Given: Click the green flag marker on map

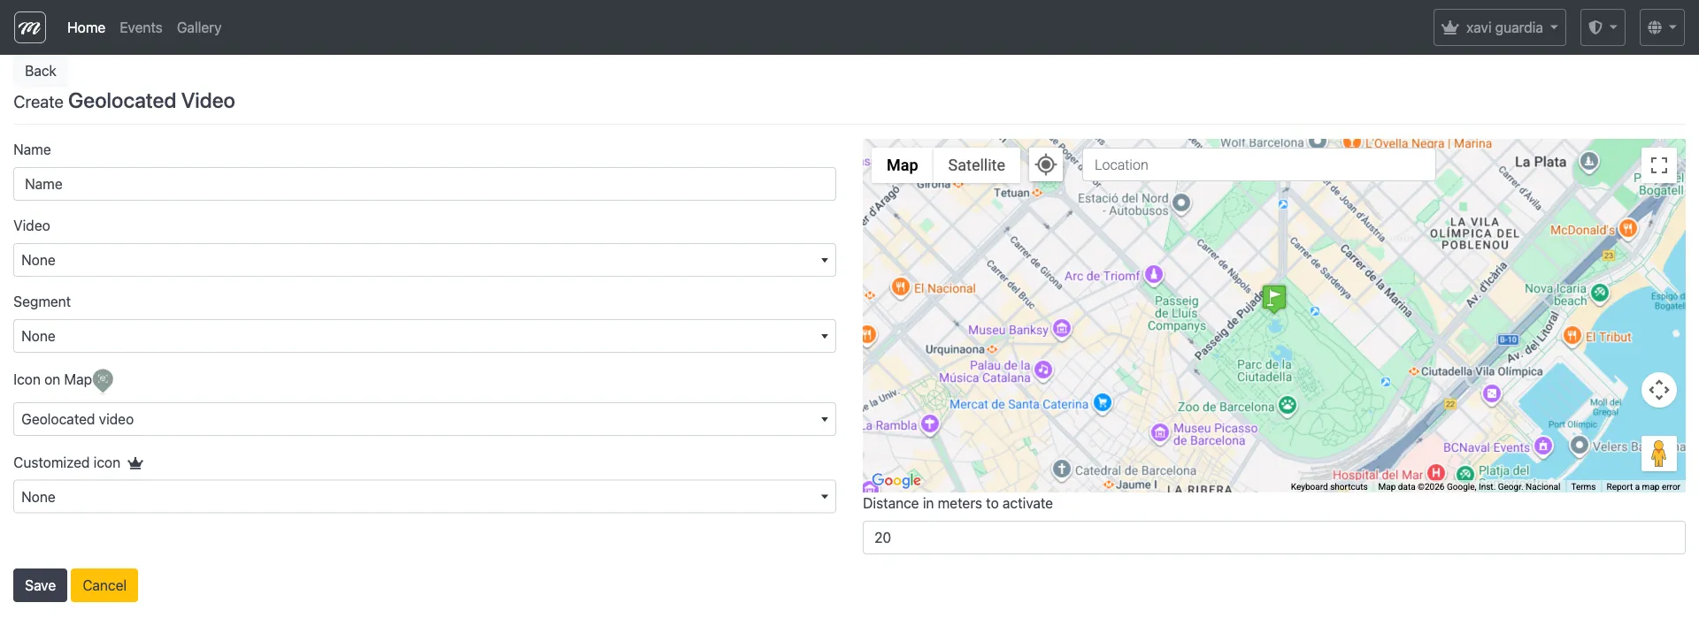Looking at the screenshot, I should pyautogui.click(x=1273, y=299).
